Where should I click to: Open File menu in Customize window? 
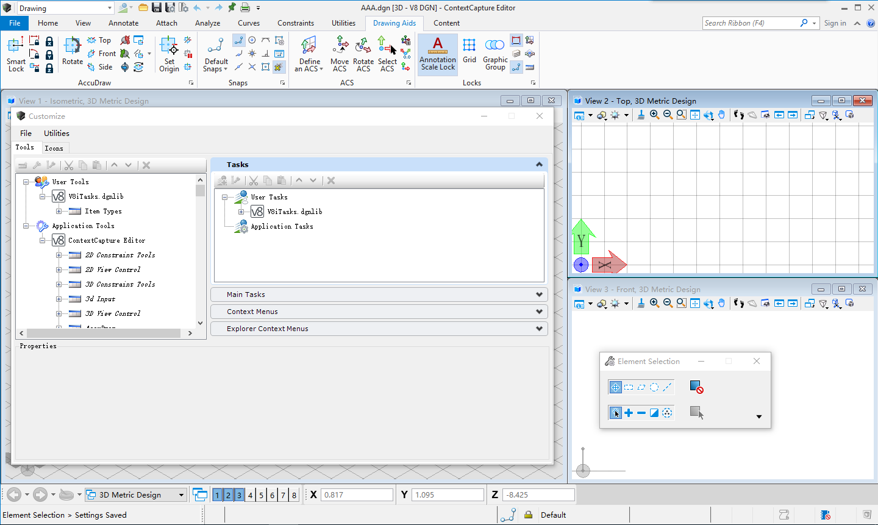pyautogui.click(x=26, y=133)
